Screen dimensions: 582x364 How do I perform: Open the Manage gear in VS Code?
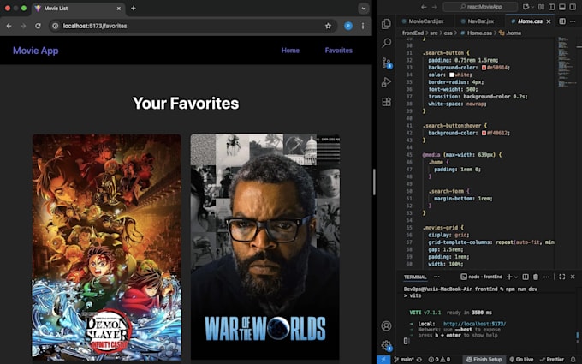(386, 345)
